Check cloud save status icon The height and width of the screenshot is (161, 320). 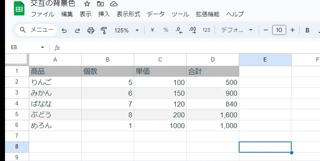click(113, 4)
